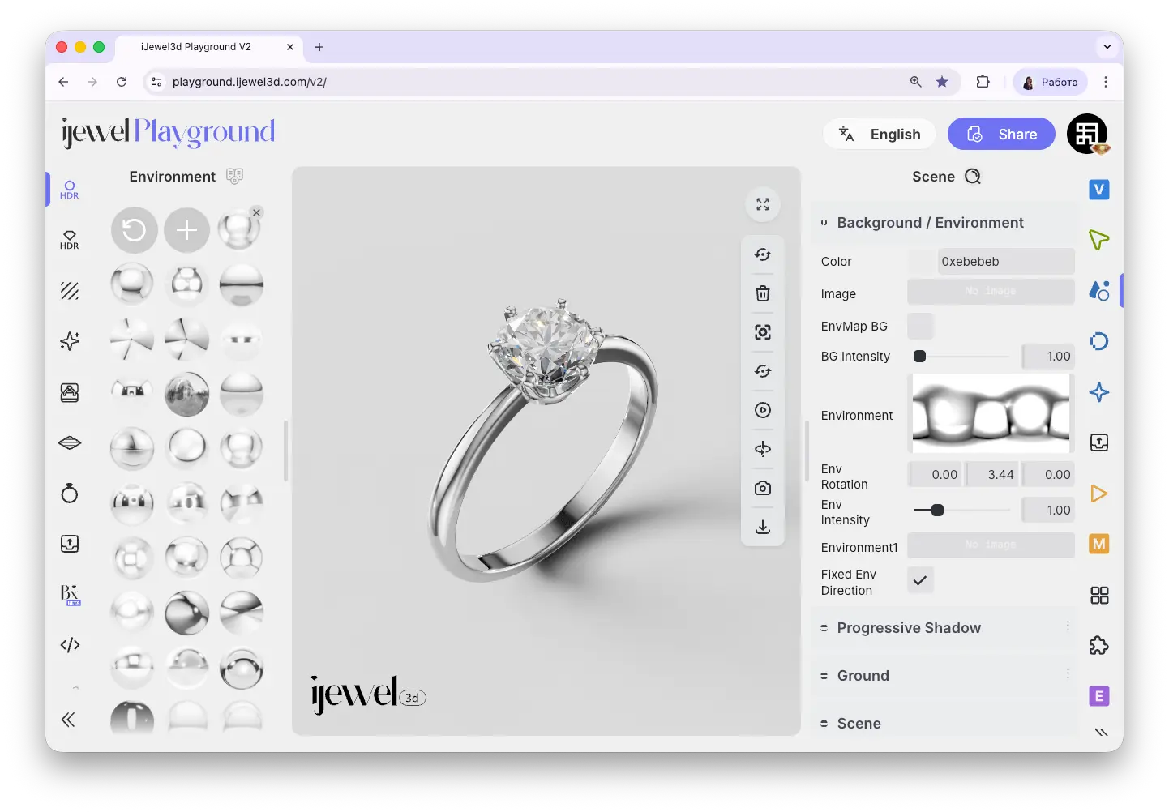Open the BX beta tool
The width and height of the screenshot is (1169, 812).
(x=70, y=595)
